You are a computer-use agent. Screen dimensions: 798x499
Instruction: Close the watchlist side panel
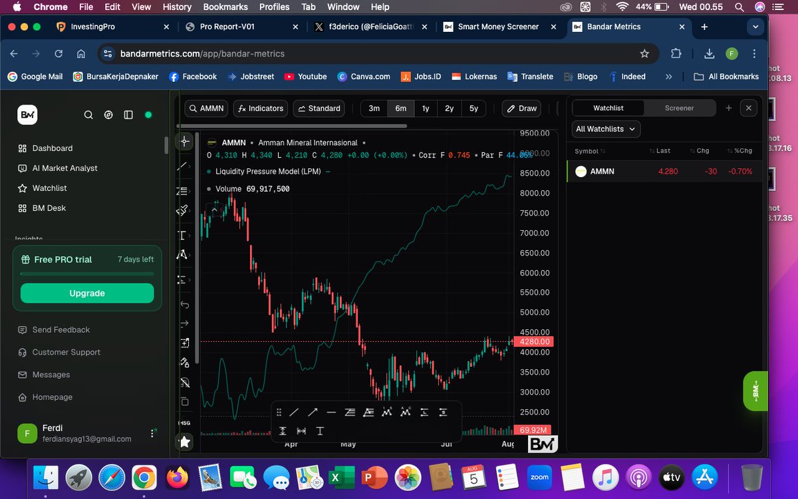point(749,108)
